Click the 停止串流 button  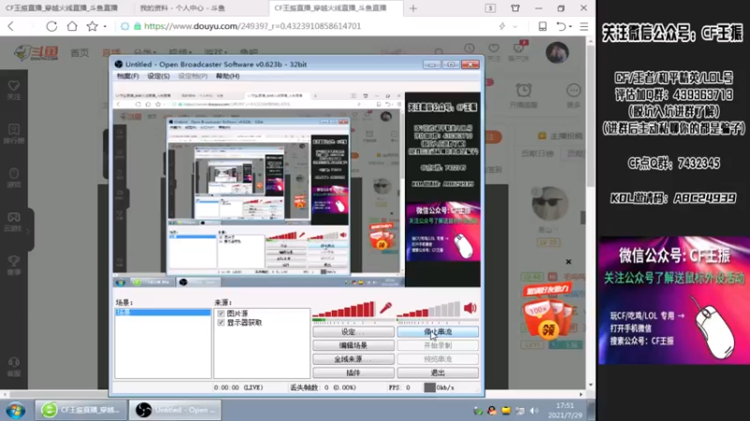438,332
